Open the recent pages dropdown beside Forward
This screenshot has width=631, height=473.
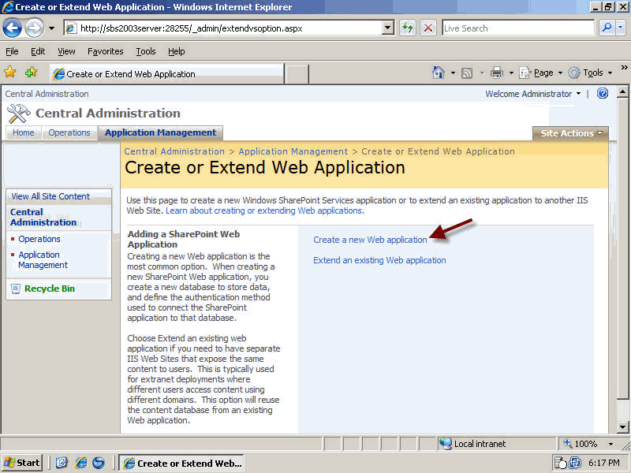click(x=51, y=28)
